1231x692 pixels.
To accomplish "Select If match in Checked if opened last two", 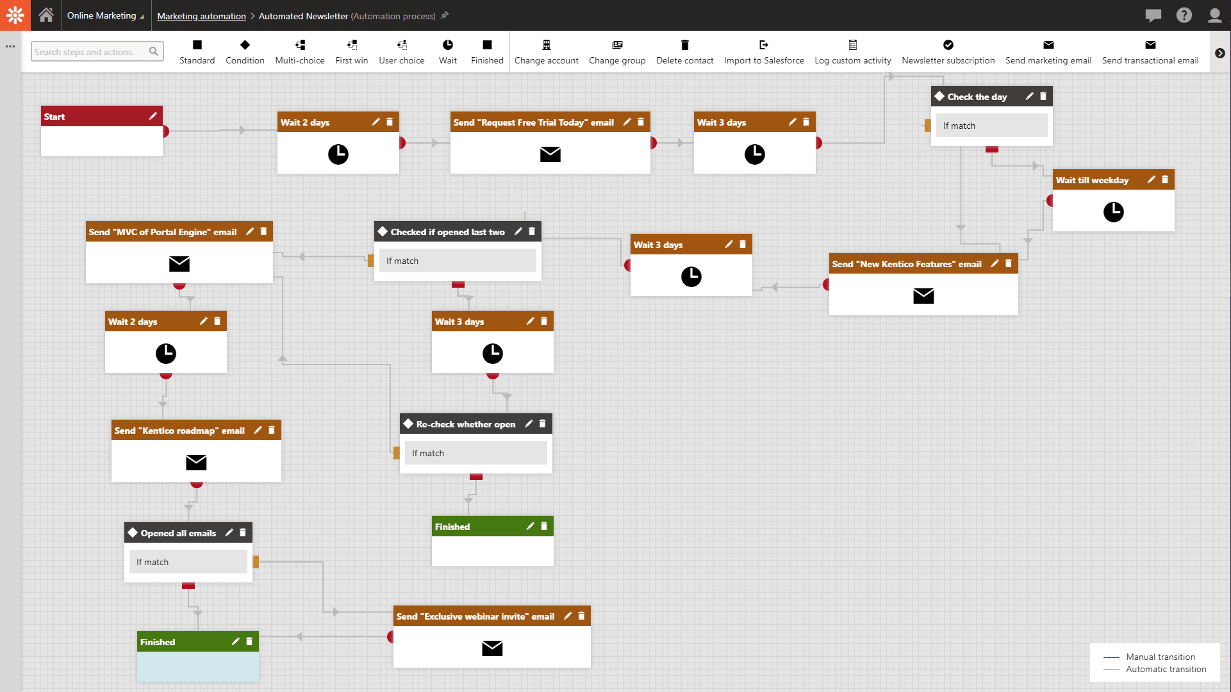I will [458, 261].
